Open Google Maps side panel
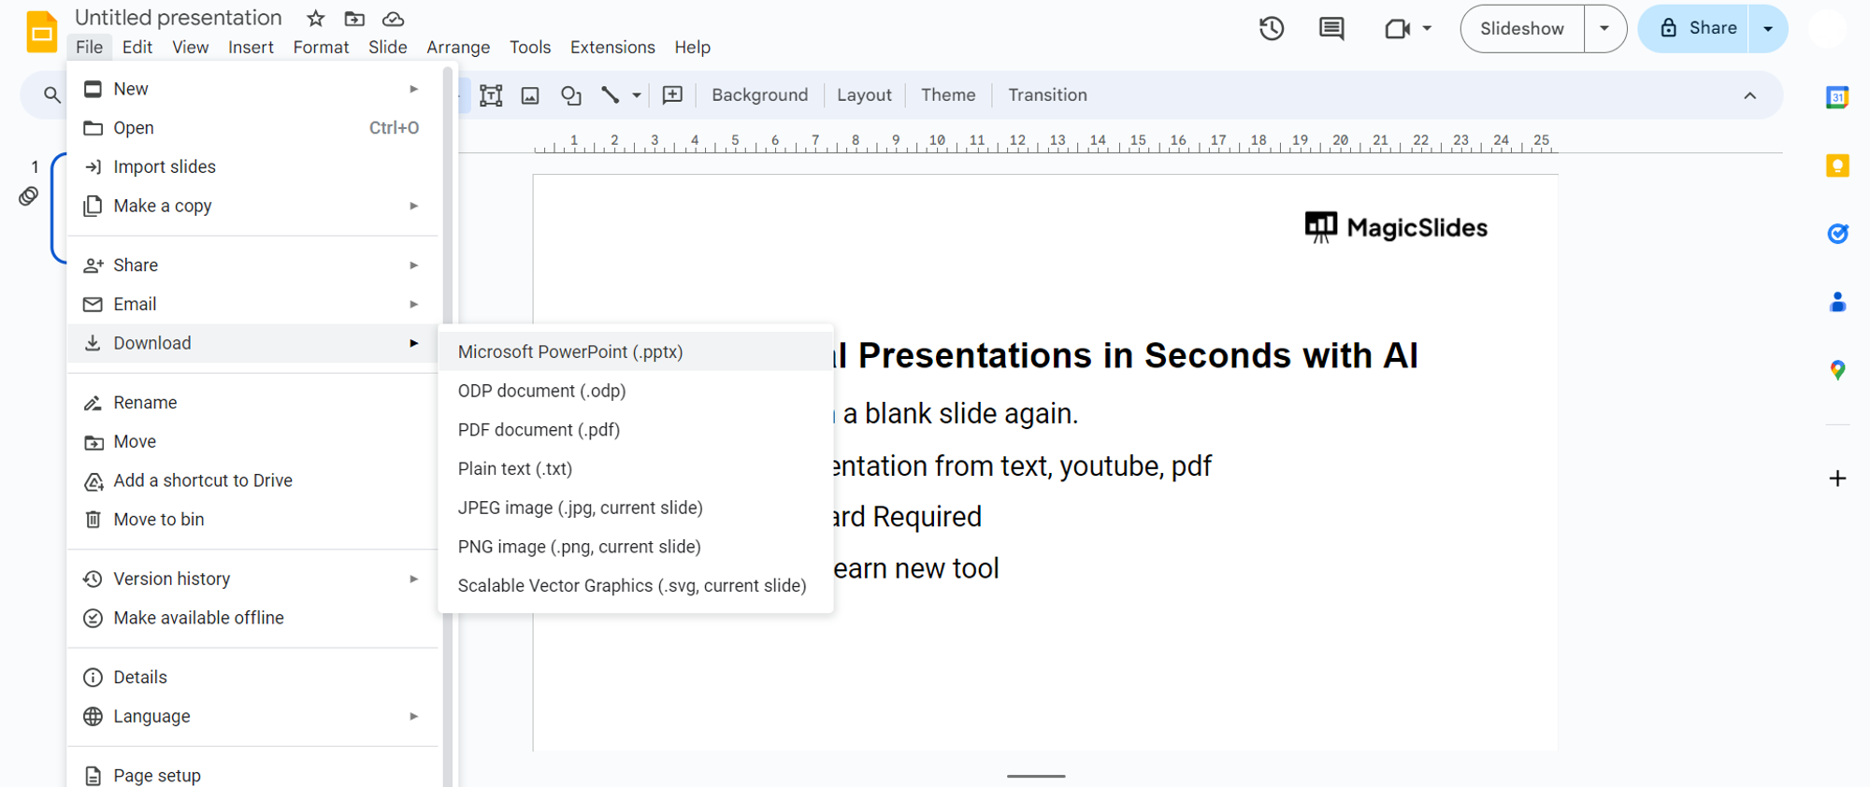 (x=1837, y=370)
